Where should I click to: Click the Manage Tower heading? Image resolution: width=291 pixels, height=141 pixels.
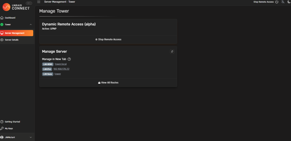pyautogui.click(x=54, y=11)
